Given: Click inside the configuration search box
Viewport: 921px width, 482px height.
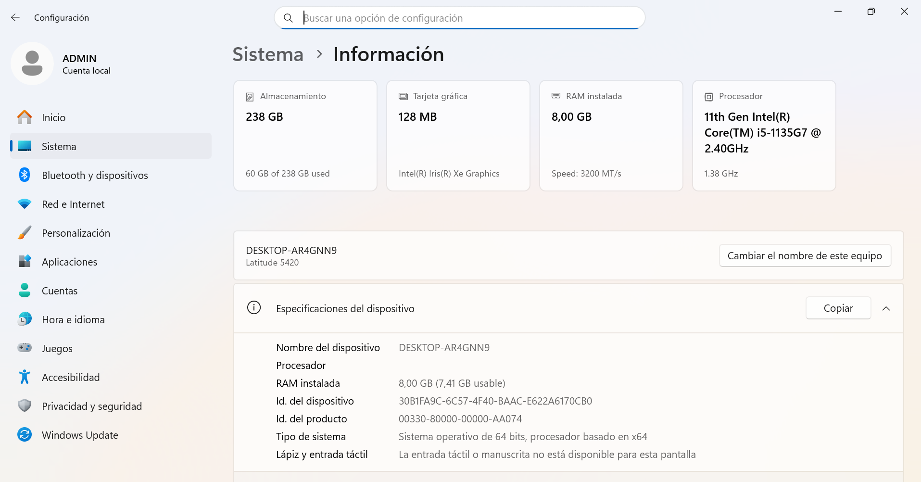Looking at the screenshot, I should point(459,18).
